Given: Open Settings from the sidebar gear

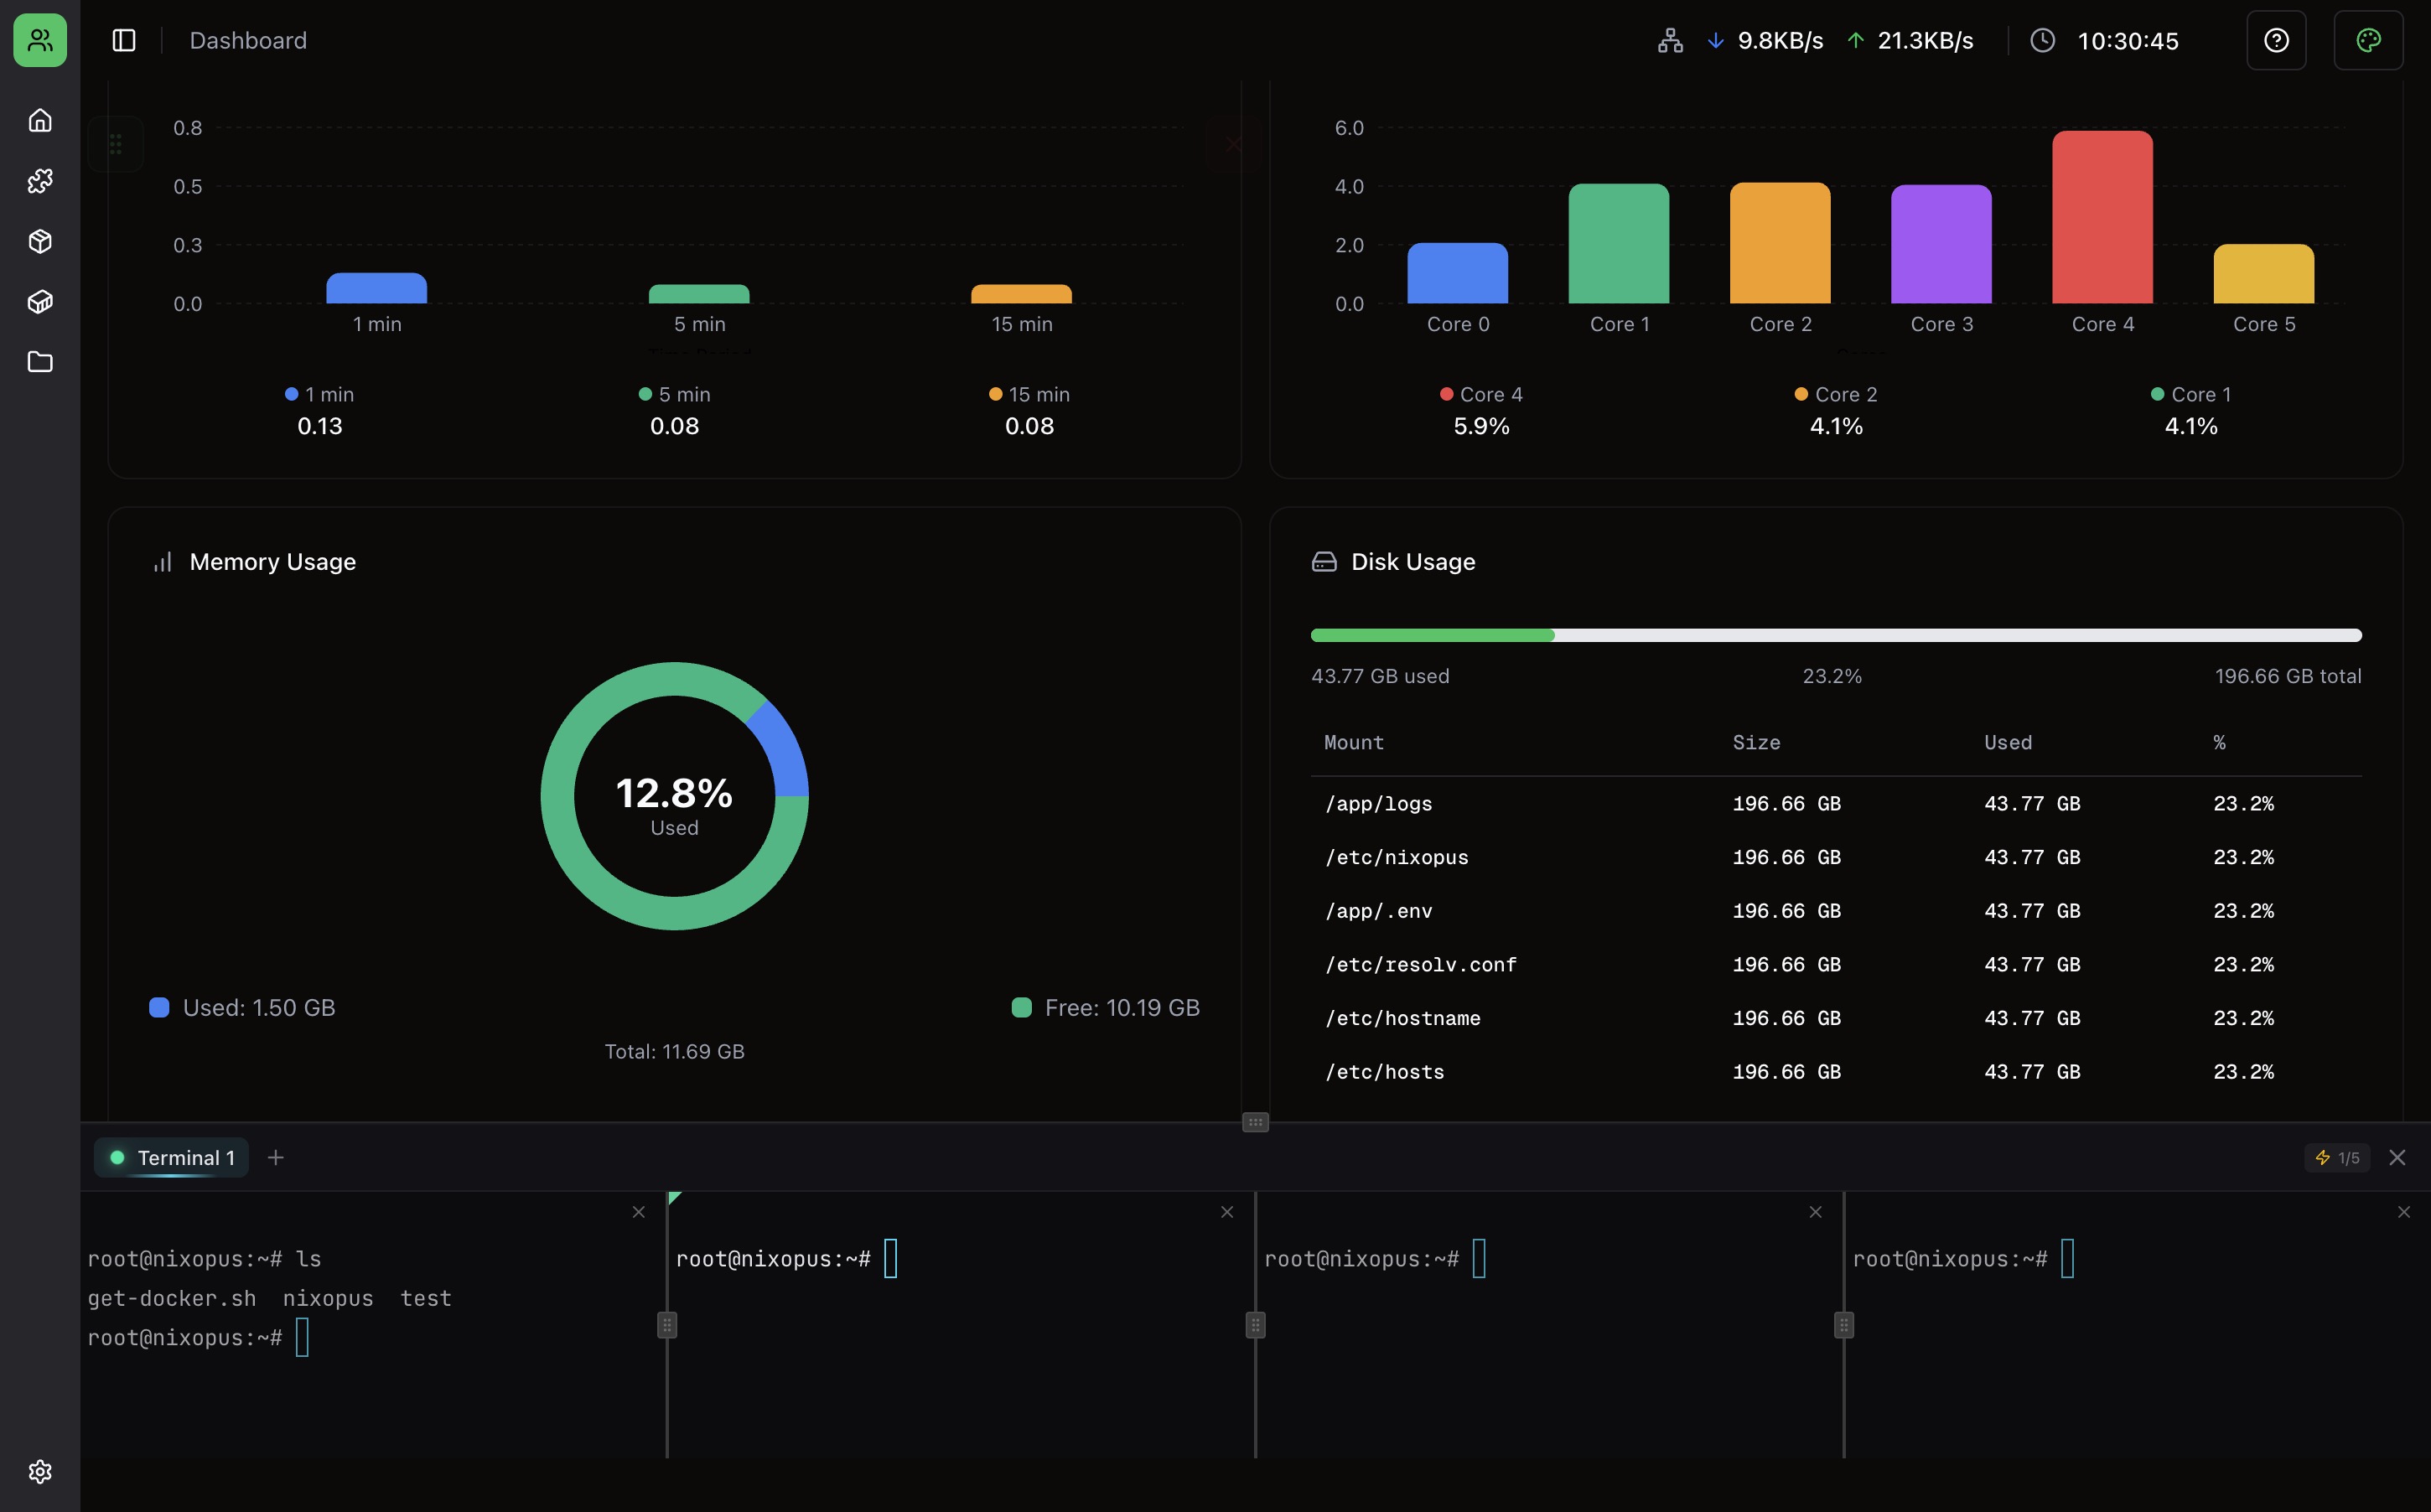Looking at the screenshot, I should tap(40, 1471).
